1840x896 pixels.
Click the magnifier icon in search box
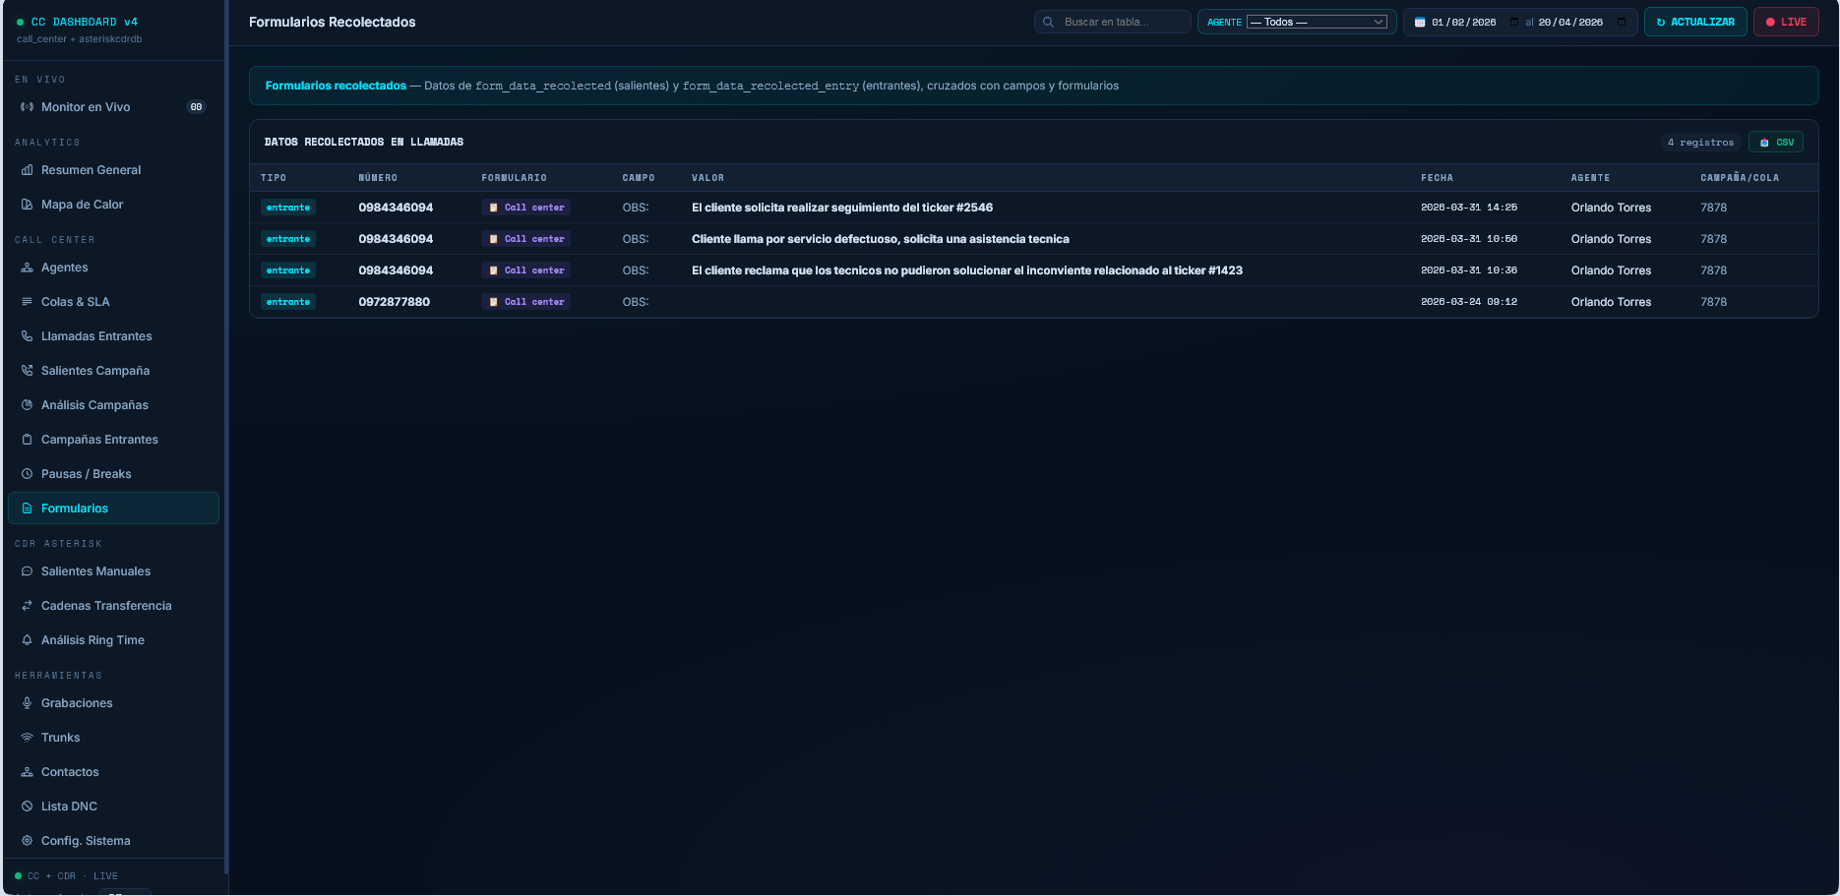(x=1049, y=22)
